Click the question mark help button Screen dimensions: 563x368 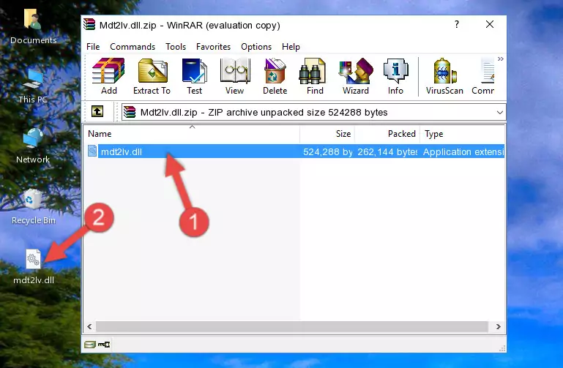pyautogui.click(x=457, y=24)
